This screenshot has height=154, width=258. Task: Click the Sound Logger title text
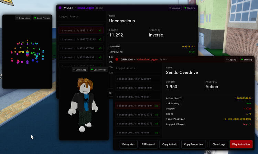point(86,8)
